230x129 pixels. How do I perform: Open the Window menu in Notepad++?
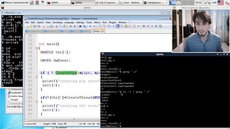[x=123, y=22]
